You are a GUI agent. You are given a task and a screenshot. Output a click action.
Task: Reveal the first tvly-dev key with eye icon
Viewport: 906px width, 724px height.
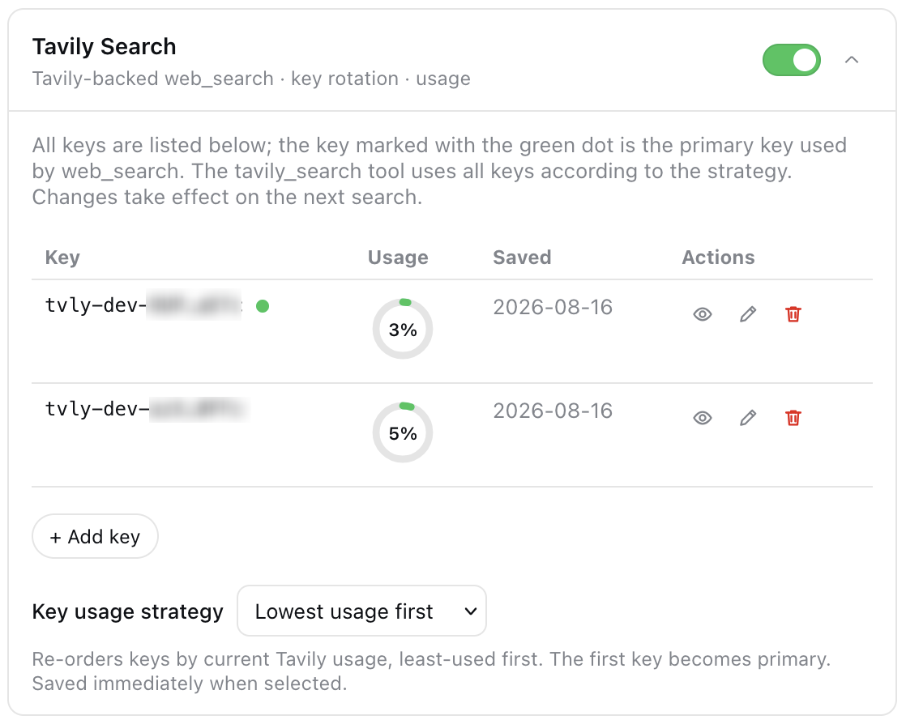[702, 314]
